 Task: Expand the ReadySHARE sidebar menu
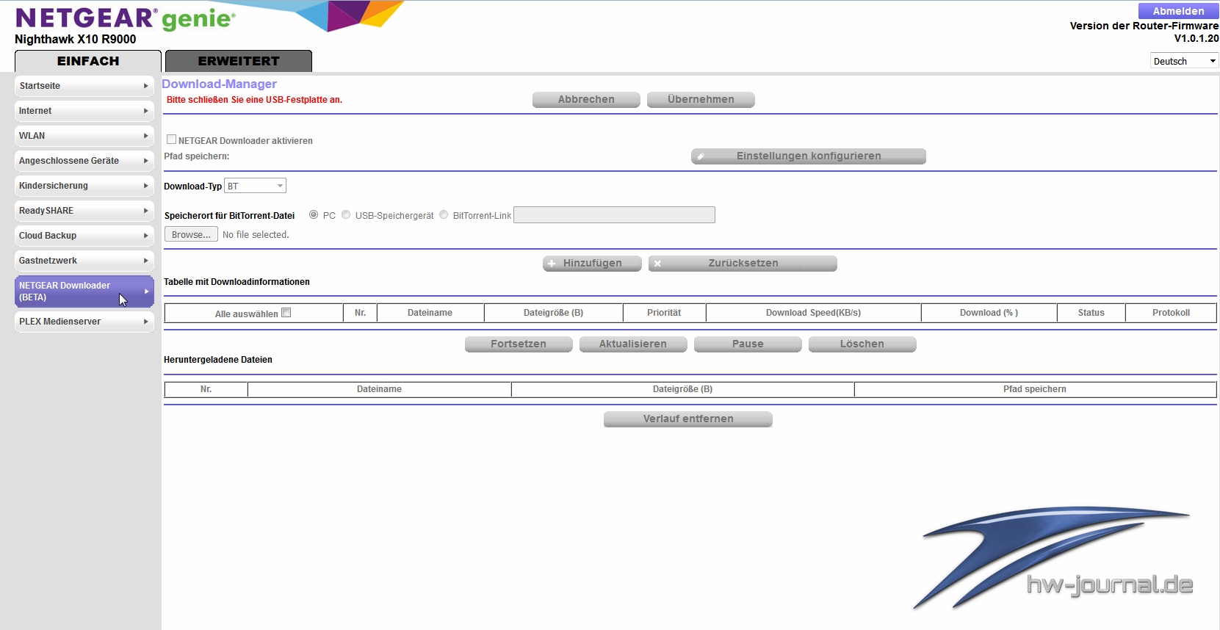tap(84, 211)
